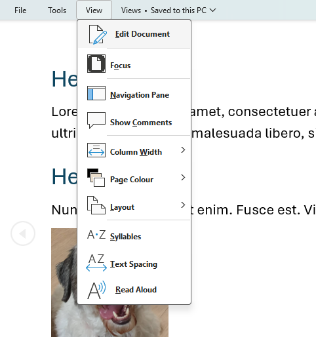Click the Edit Document pencil icon
The image size is (316, 337).
click(x=98, y=34)
